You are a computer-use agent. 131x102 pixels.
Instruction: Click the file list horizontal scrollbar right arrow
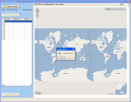pyautogui.click(x=31, y=85)
